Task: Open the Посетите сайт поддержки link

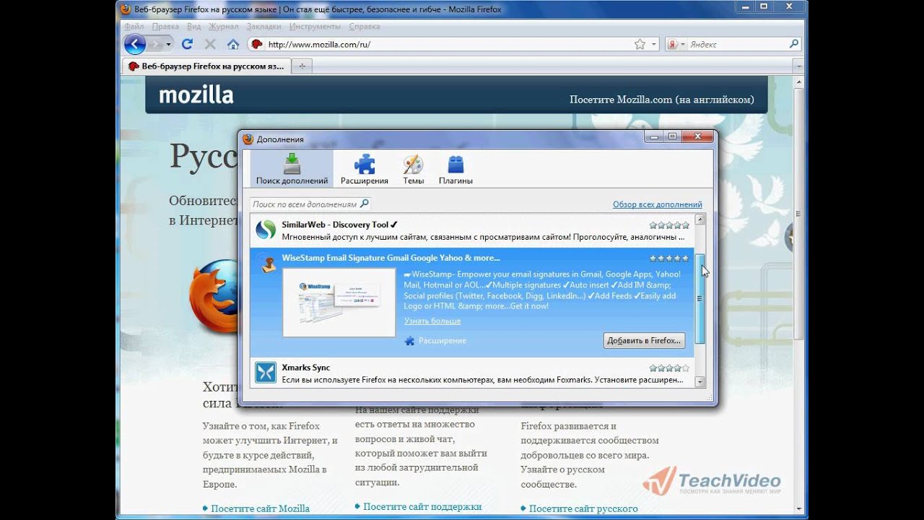Action: coord(422,507)
